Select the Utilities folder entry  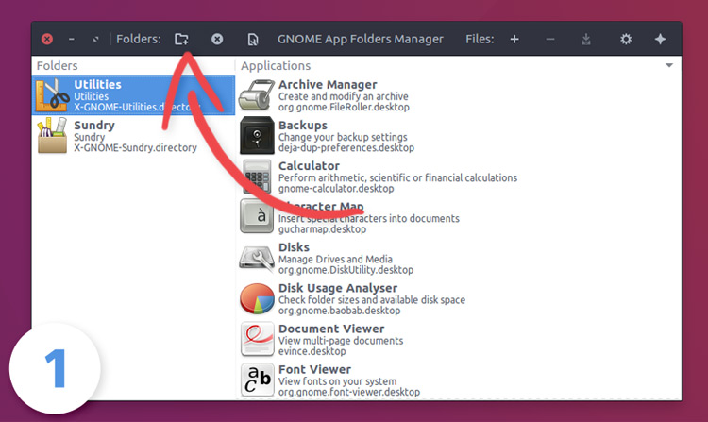[134, 94]
